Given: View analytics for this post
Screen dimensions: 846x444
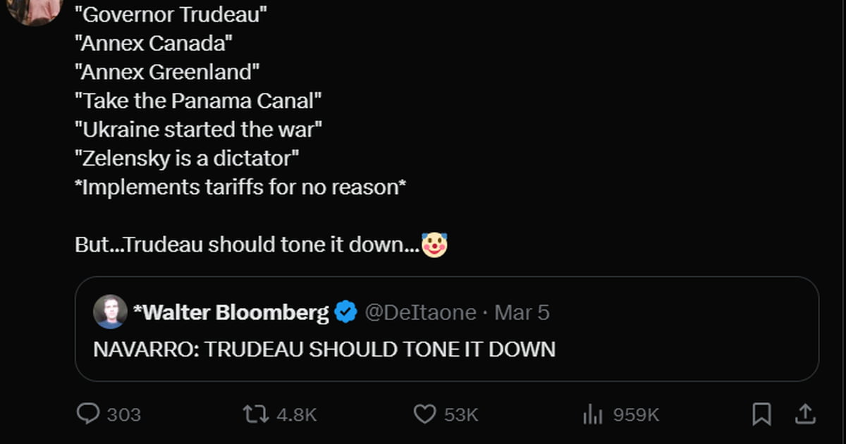Looking at the screenshot, I should click(594, 414).
